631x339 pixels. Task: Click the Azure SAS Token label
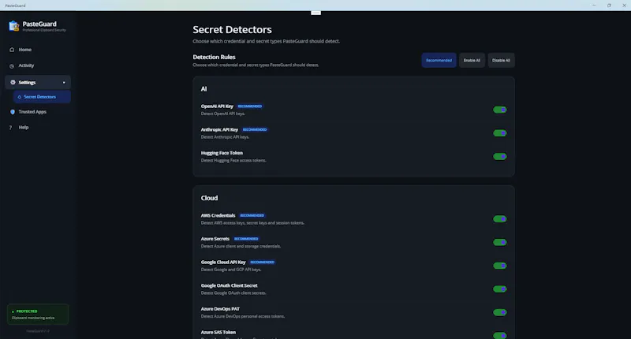(x=218, y=332)
